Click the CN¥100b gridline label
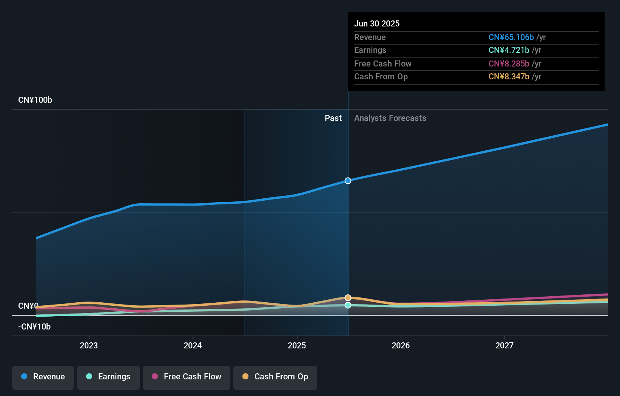Viewport: 620px width, 396px height. coord(35,100)
